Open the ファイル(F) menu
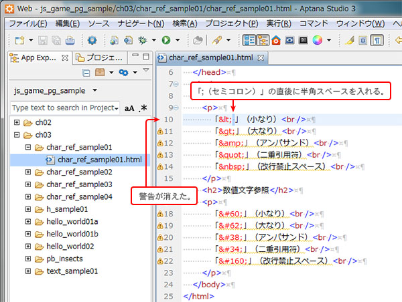The height and width of the screenshot is (302, 402). point(27,24)
